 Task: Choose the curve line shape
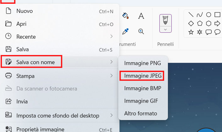(200, 14)
